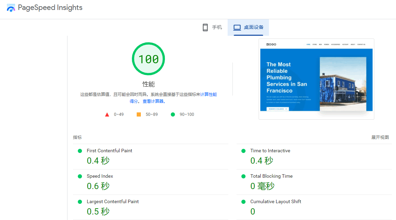Click the website preview thumbnail

(316, 79)
